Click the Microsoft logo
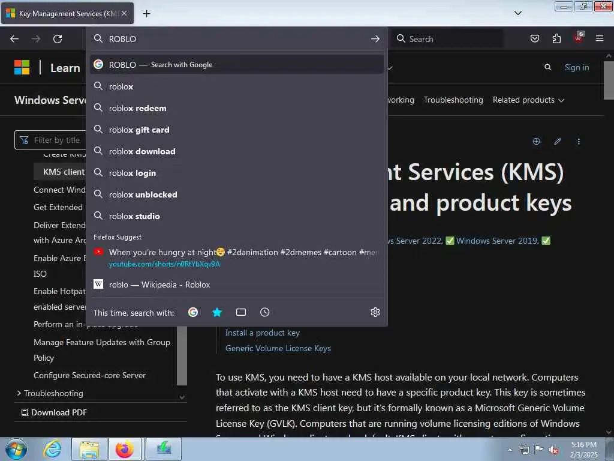 (22, 67)
